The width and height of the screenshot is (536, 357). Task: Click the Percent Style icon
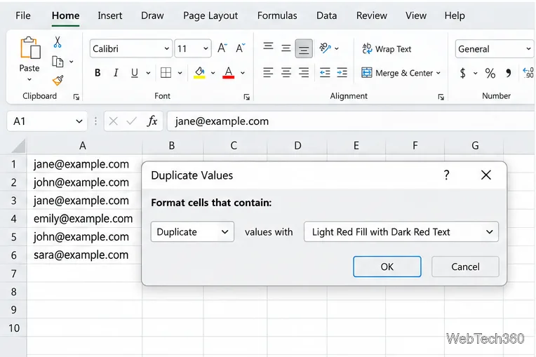[490, 73]
